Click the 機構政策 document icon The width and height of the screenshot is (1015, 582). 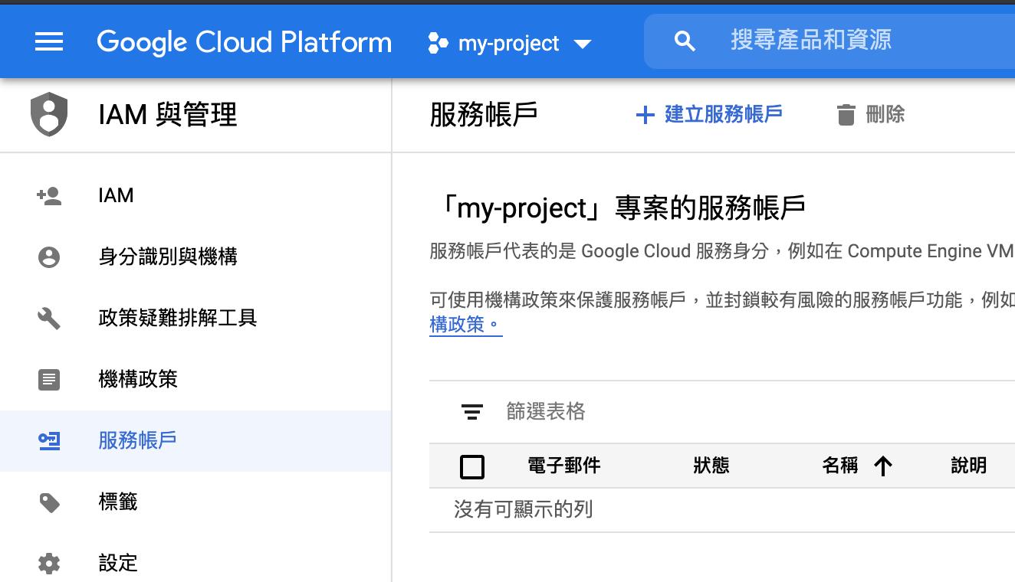(x=49, y=379)
